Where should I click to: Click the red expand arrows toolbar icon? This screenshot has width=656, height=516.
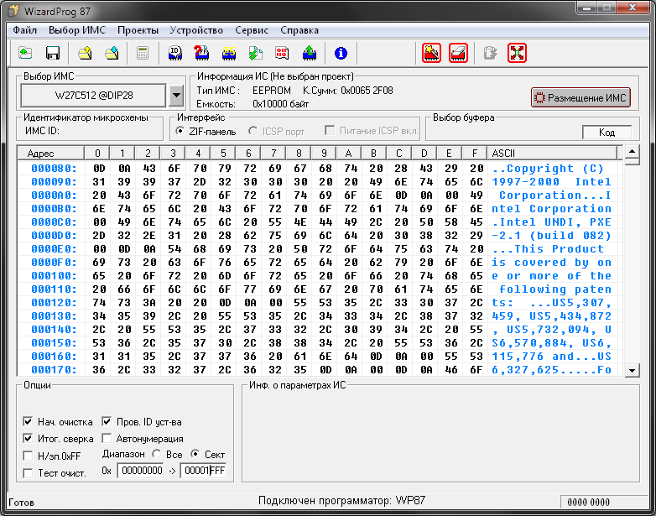tap(517, 53)
